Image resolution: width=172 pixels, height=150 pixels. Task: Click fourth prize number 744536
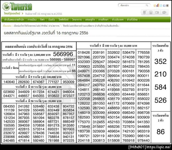click(53, 133)
